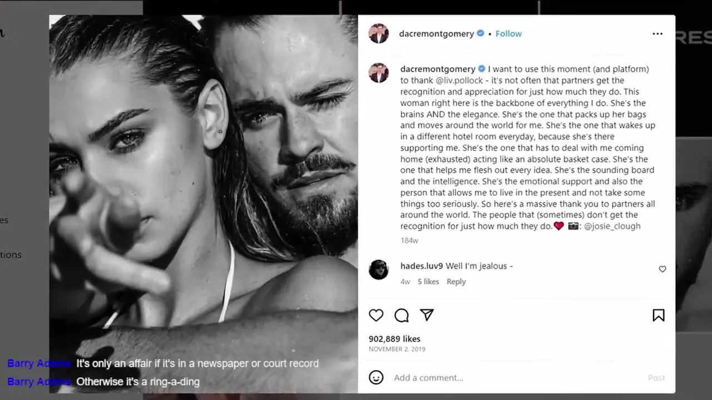Like the post with the heart icon

377,315
